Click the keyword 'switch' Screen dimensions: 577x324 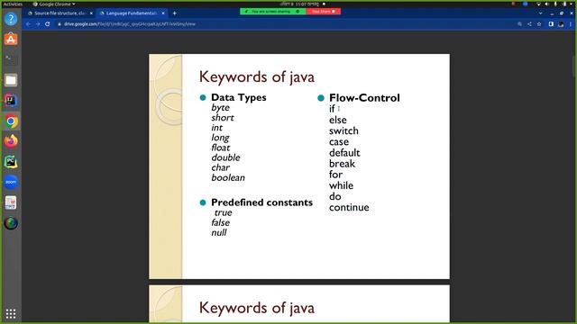point(343,130)
